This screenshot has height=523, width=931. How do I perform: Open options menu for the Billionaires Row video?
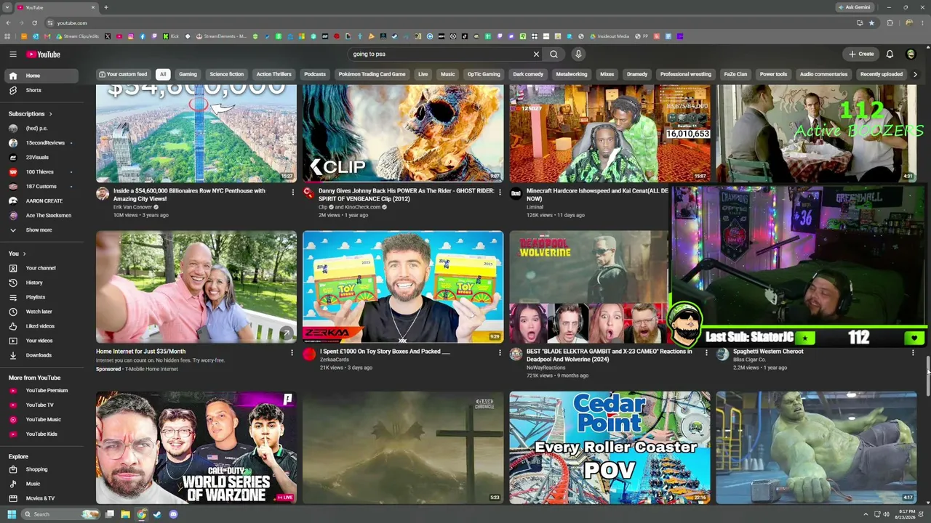pyautogui.click(x=292, y=192)
